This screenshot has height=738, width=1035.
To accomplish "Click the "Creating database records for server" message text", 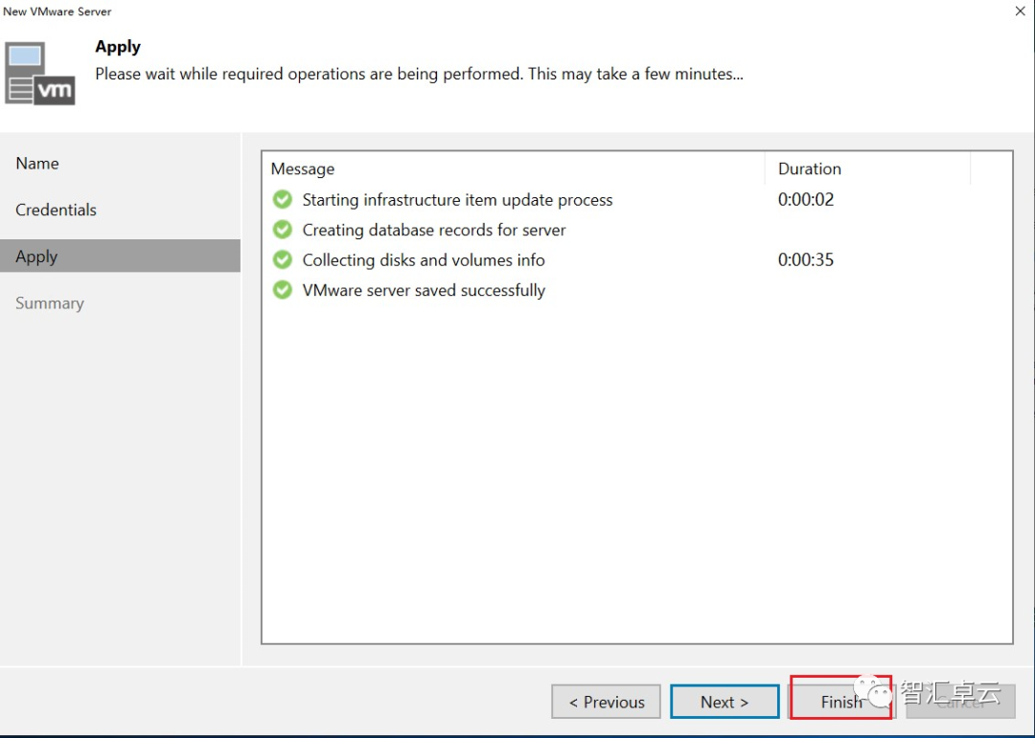I will coord(433,230).
